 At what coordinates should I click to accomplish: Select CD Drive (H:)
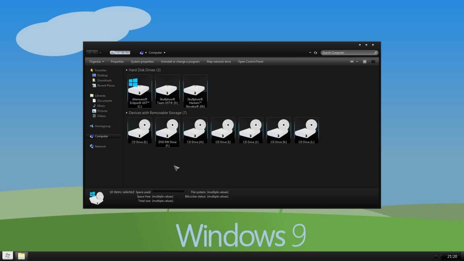[x=195, y=130]
